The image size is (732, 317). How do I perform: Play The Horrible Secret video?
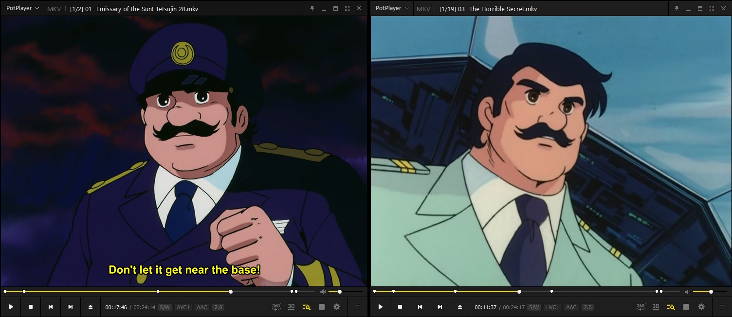pos(381,307)
